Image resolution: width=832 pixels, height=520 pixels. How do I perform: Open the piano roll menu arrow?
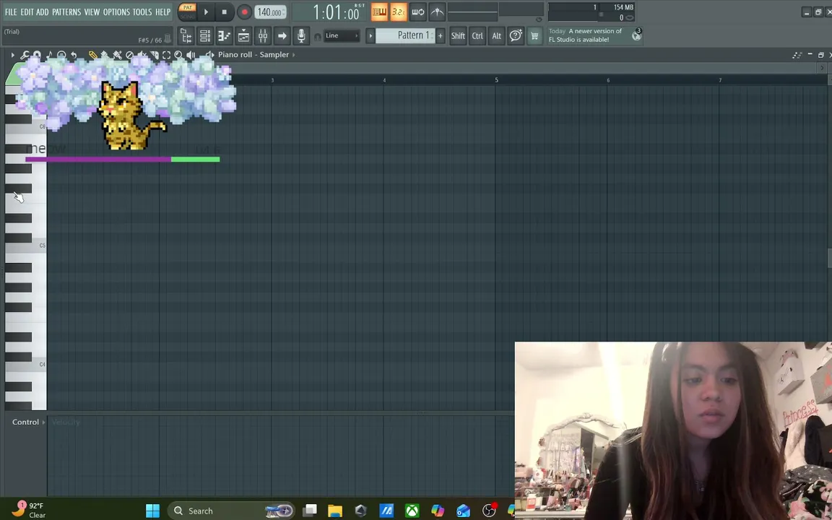coord(13,55)
